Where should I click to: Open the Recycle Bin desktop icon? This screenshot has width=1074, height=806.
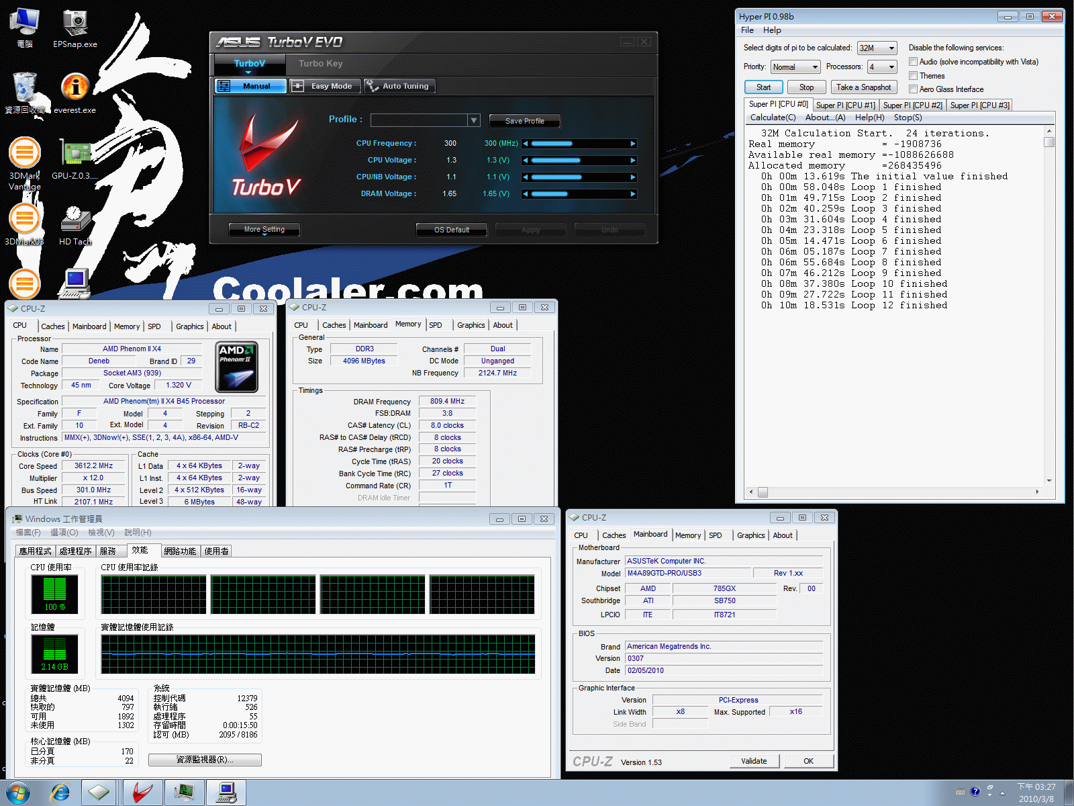pyautogui.click(x=25, y=93)
